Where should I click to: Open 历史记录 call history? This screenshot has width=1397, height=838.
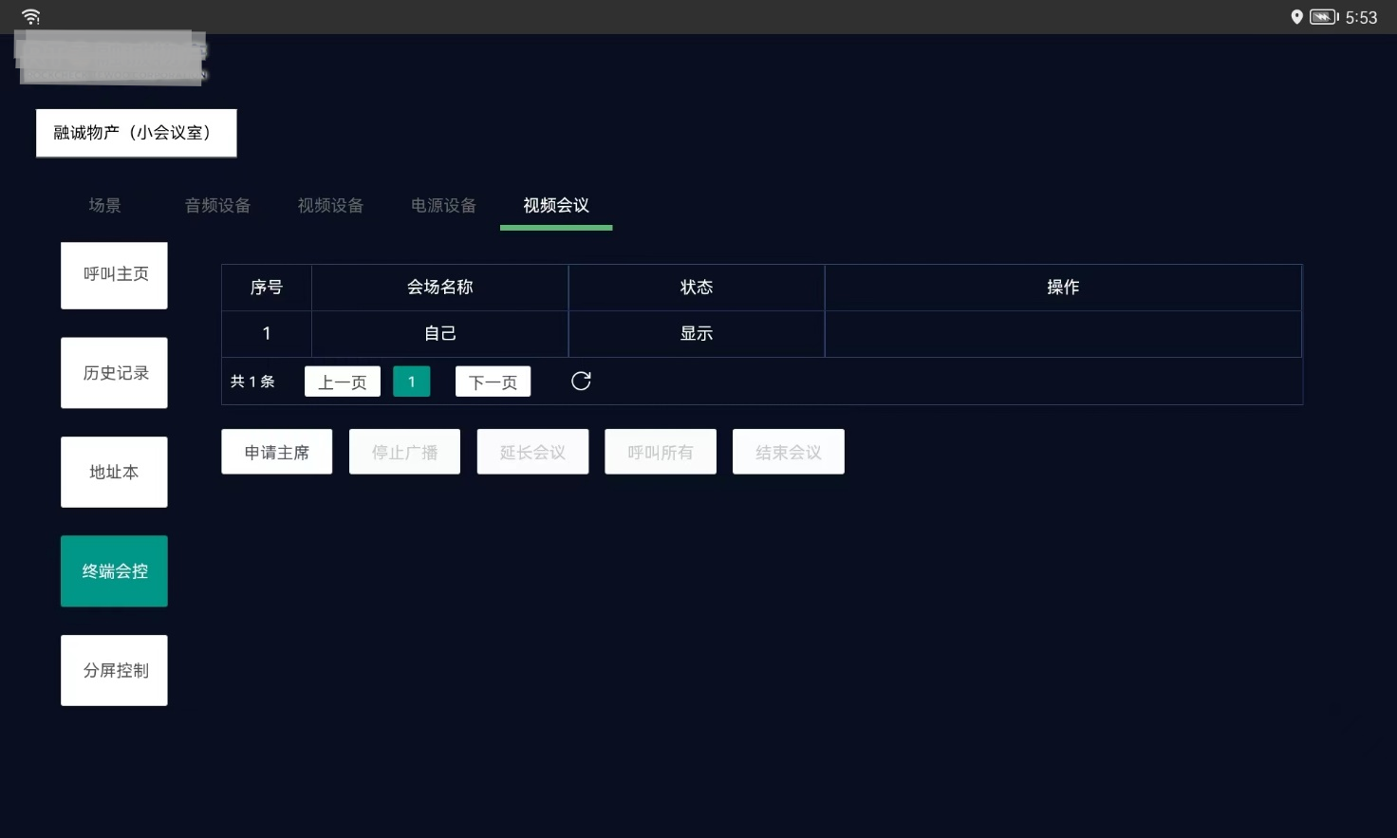(115, 373)
